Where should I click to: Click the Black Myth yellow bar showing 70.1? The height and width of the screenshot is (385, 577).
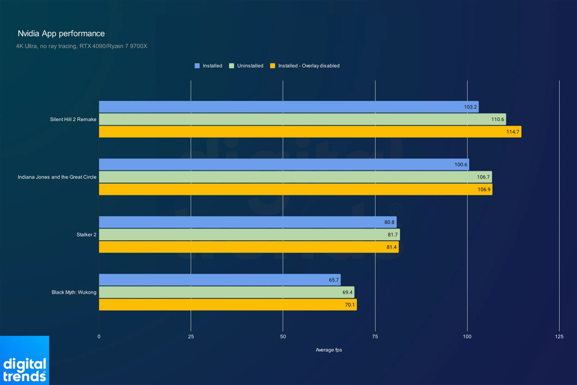pyautogui.click(x=228, y=305)
